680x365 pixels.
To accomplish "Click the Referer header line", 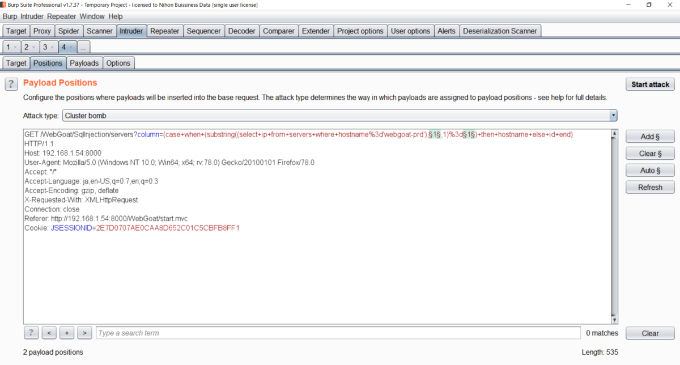I will click(x=106, y=219).
